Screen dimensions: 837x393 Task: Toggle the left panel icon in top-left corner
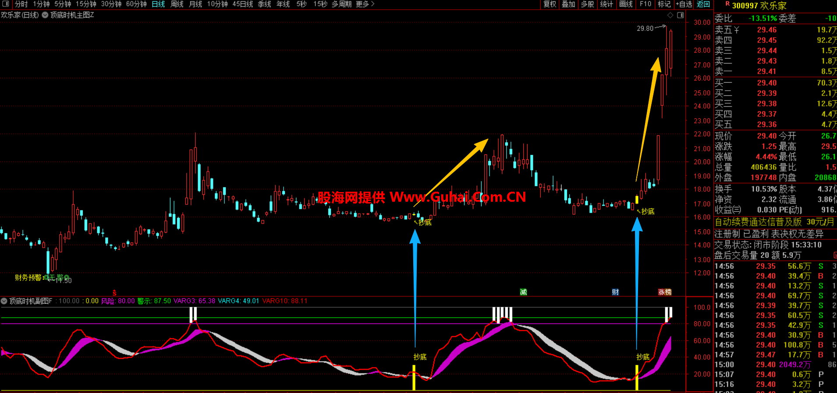(6, 4)
